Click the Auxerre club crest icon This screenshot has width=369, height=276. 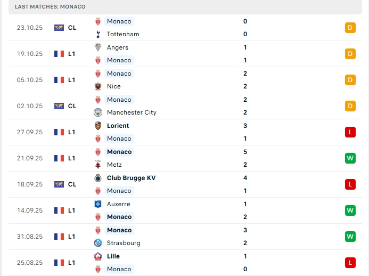point(98,204)
